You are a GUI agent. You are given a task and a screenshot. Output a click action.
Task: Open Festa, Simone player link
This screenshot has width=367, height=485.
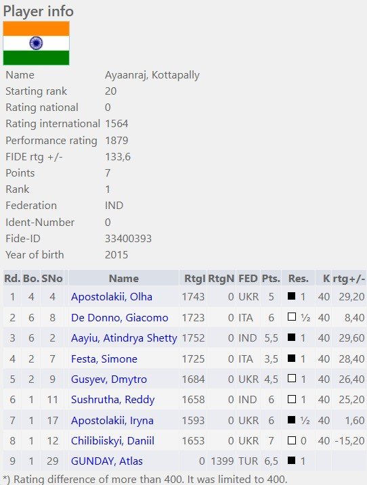tap(104, 359)
